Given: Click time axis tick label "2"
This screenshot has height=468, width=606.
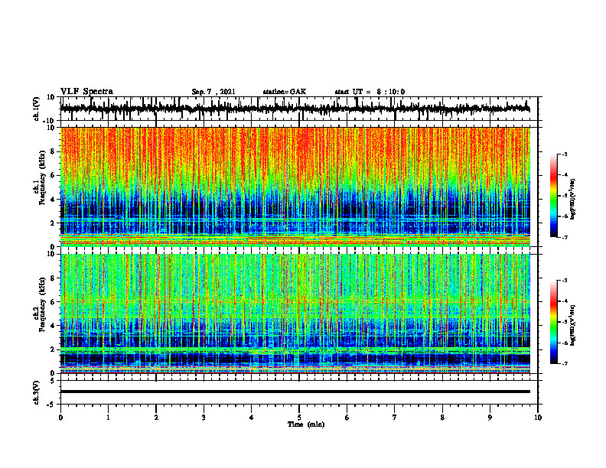Looking at the screenshot, I should pos(156,417).
